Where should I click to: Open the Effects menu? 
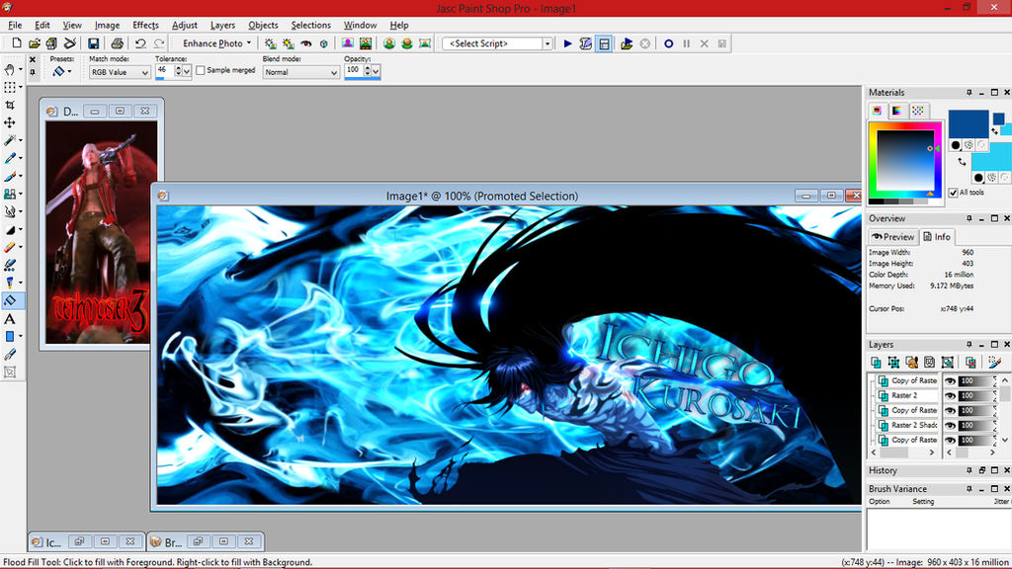point(145,25)
